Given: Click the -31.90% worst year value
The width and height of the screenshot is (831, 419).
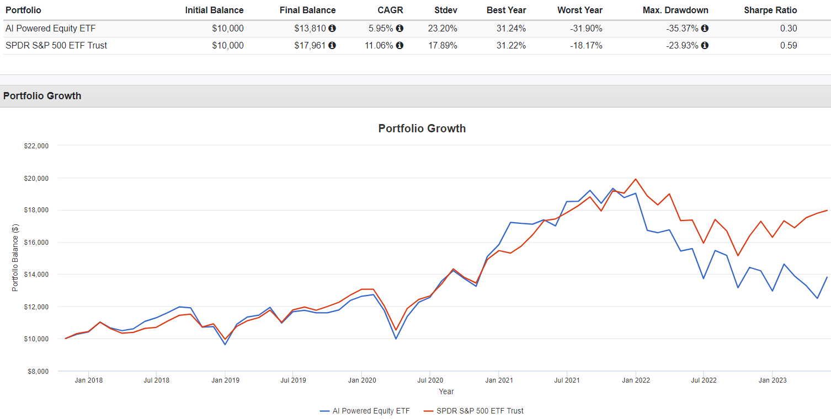Looking at the screenshot, I should [x=586, y=29].
